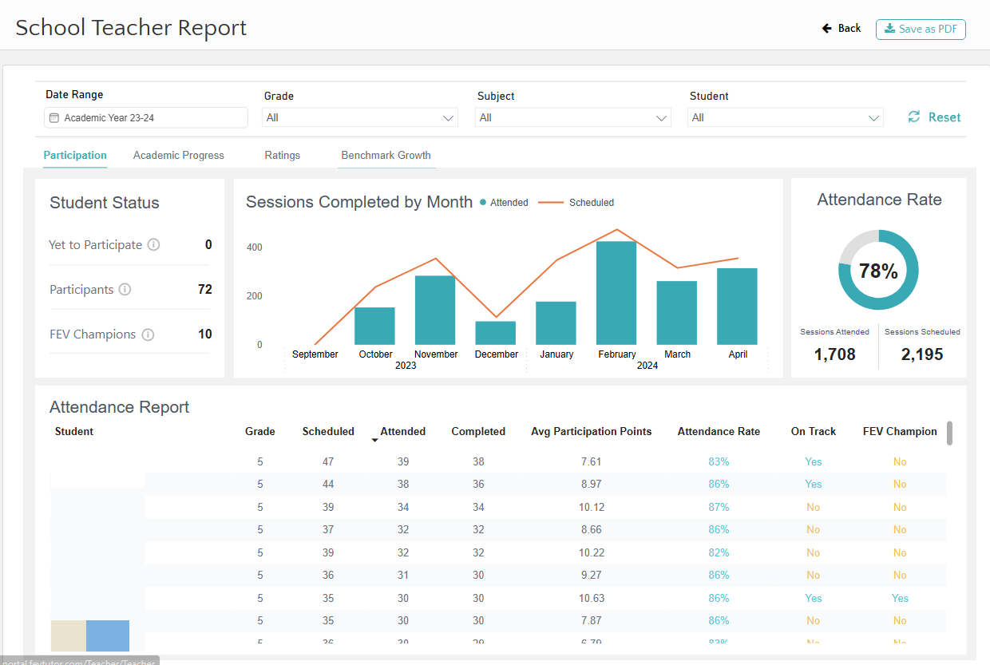Sort by the Completed column header
Viewport: 990px width, 665px height.
point(478,431)
